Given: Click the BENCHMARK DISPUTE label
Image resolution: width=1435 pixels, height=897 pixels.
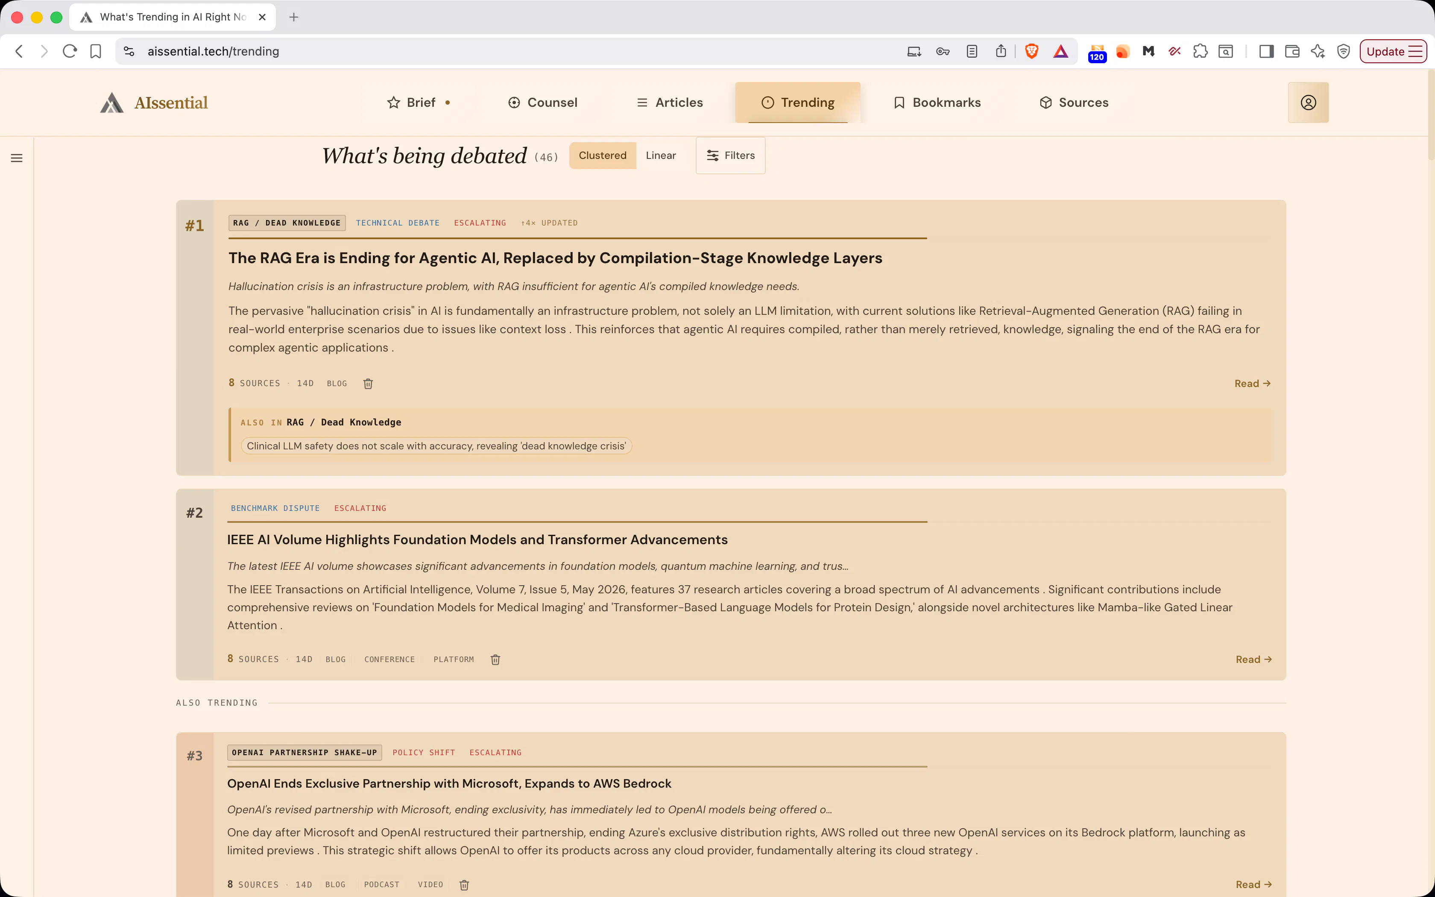Looking at the screenshot, I should (x=275, y=508).
